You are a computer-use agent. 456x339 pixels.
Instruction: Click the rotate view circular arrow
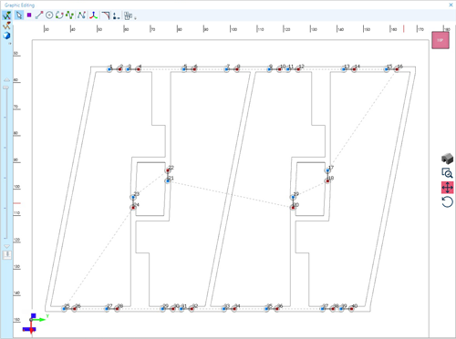click(x=447, y=201)
